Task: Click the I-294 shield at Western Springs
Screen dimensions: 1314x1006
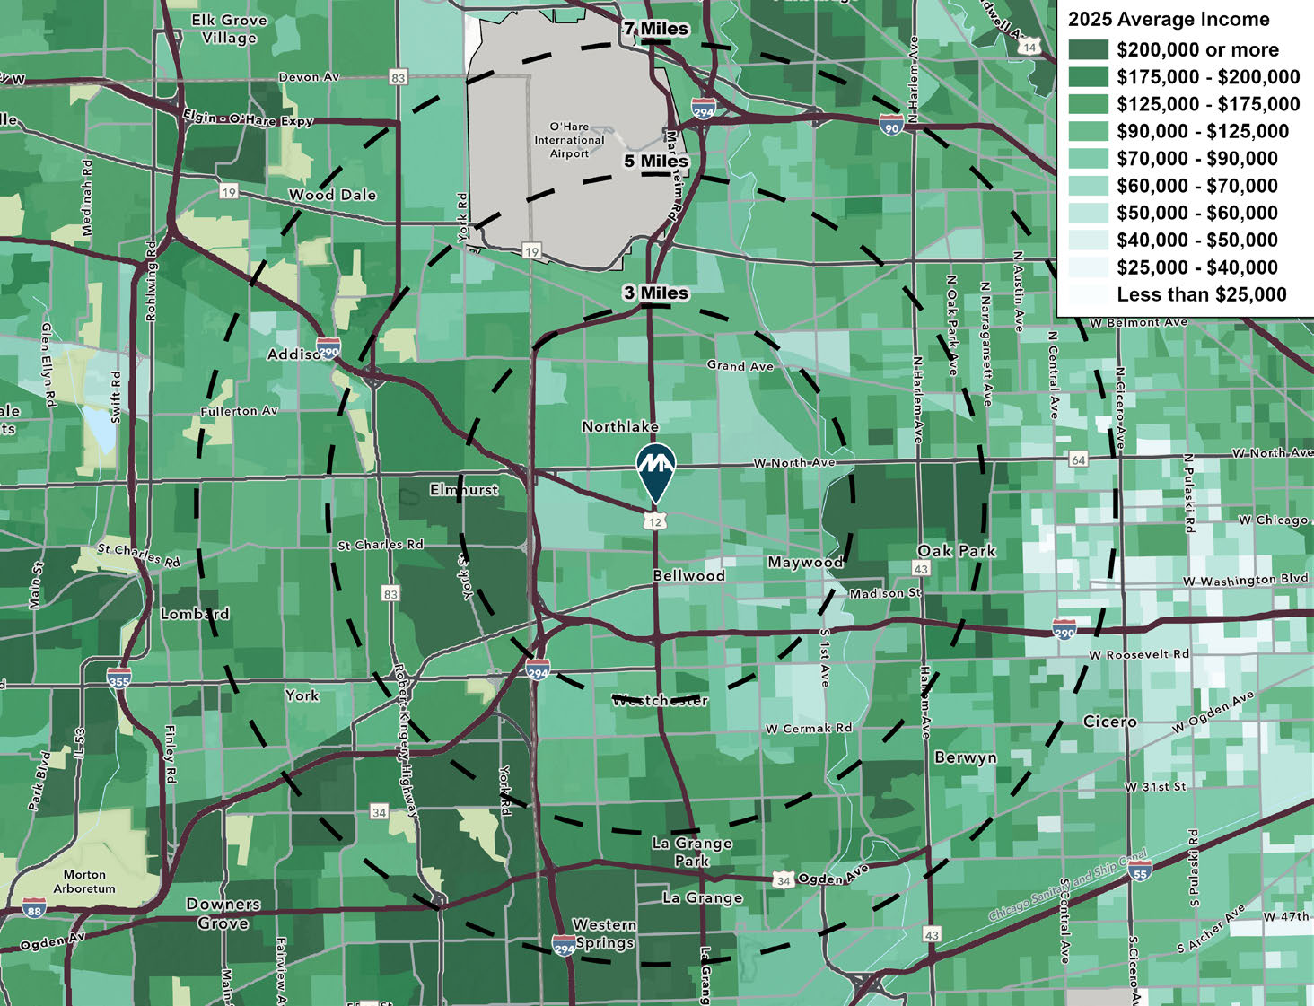Action: coord(564,945)
